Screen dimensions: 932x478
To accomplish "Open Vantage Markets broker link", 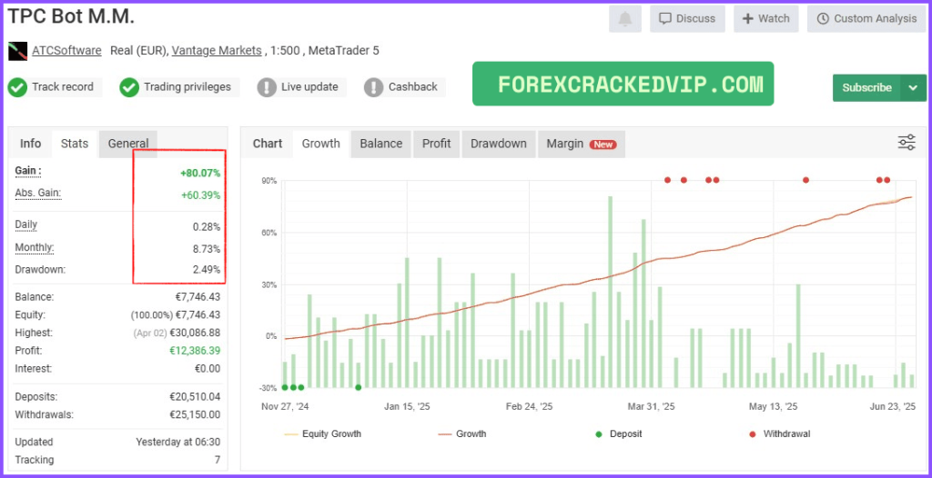I will [x=217, y=51].
